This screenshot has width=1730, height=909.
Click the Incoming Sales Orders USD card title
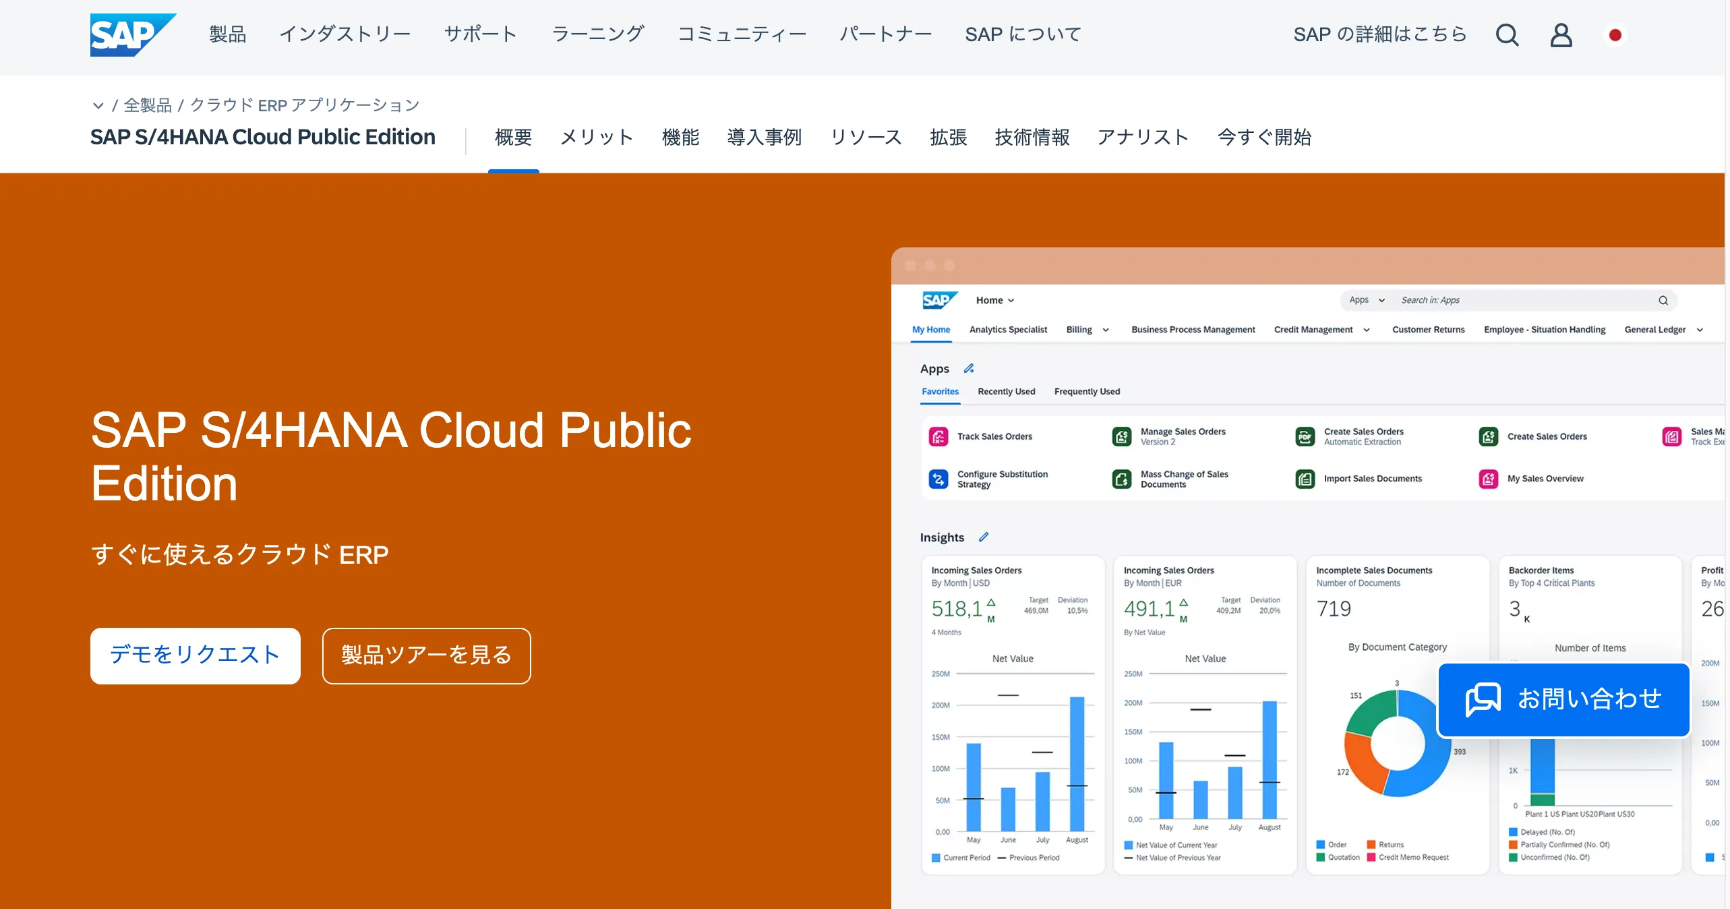pos(976,570)
